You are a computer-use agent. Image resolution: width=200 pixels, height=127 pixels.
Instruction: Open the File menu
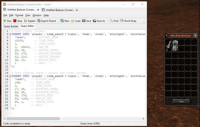5,15
